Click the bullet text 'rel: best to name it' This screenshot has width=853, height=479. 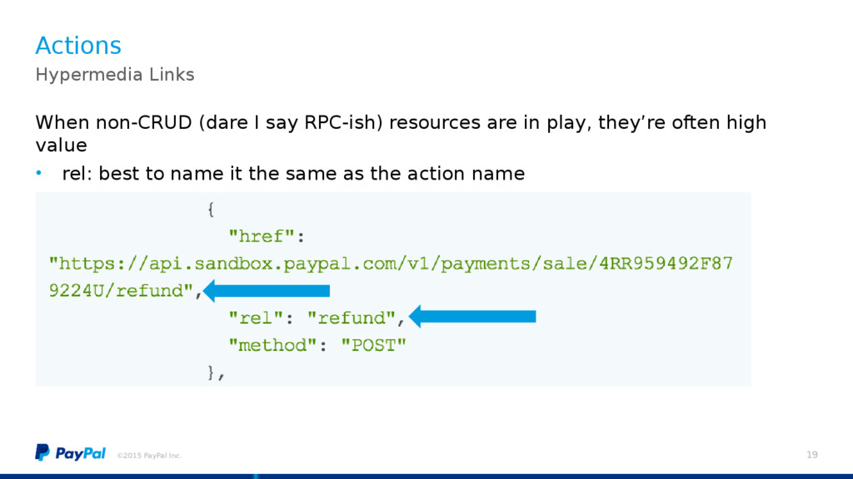293,174
